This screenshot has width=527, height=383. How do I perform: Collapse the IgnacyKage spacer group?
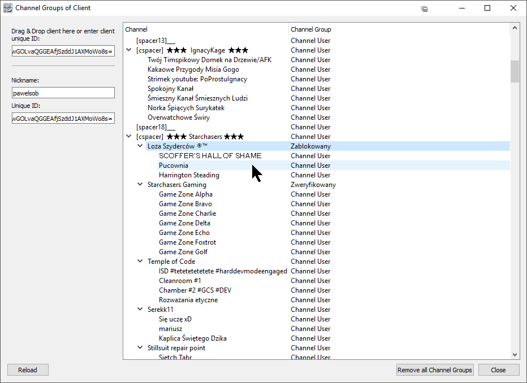[x=128, y=50]
